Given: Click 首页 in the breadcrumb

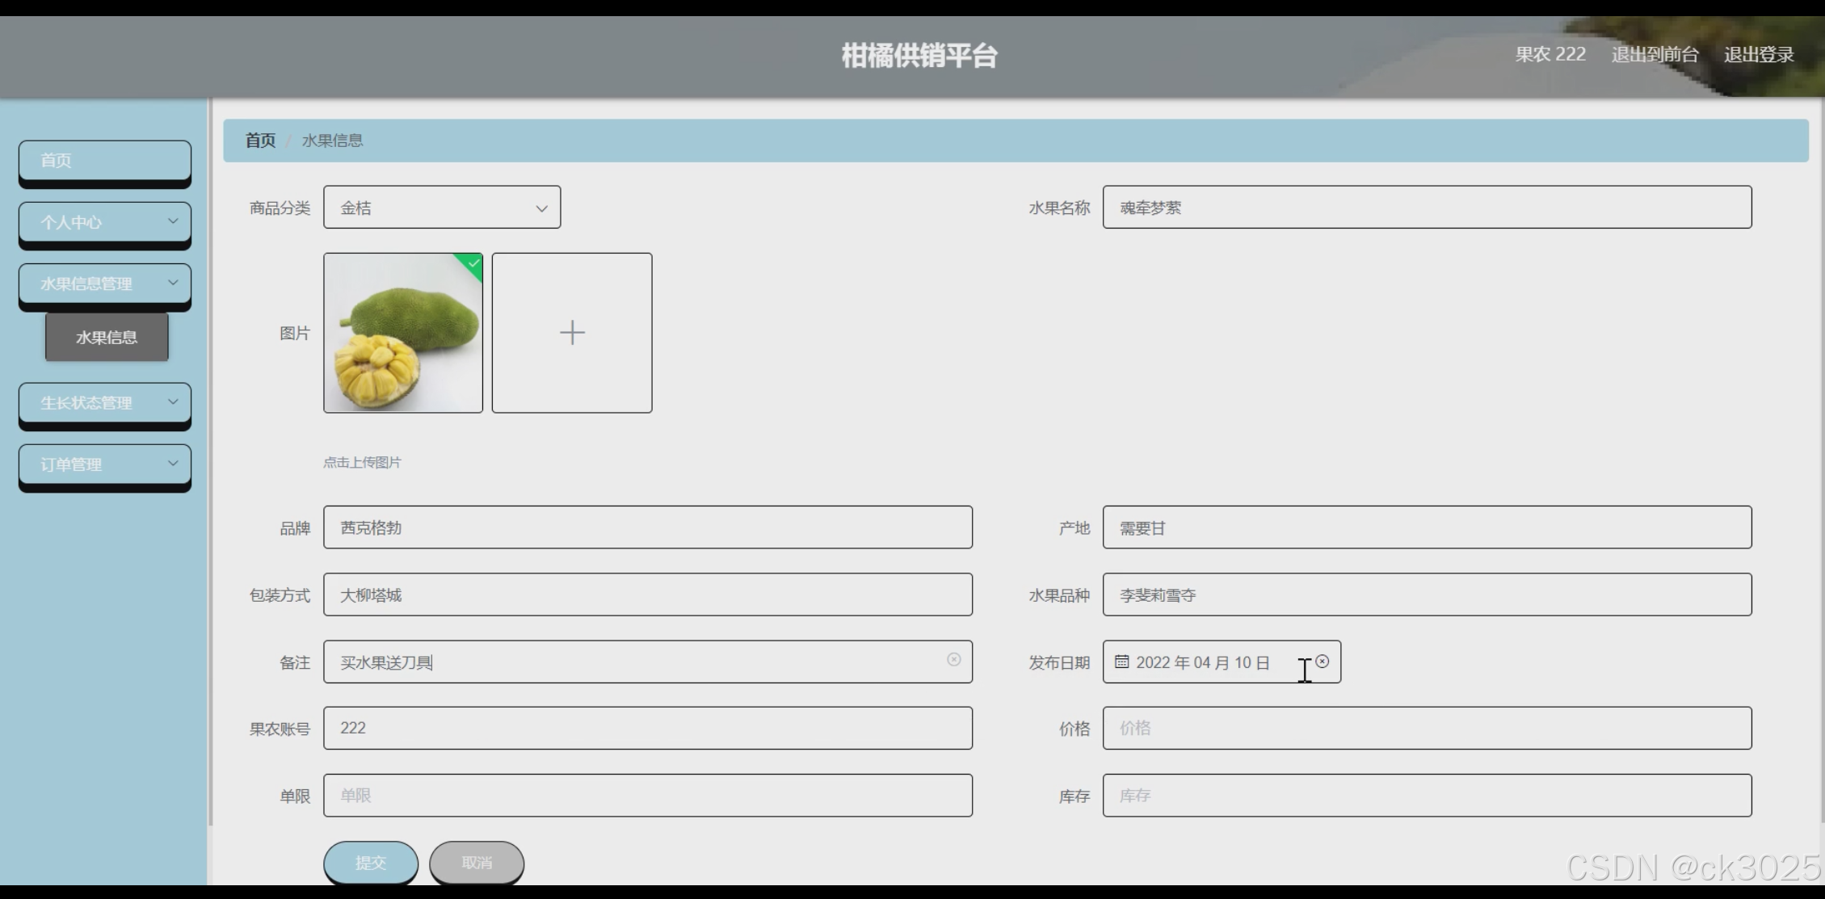Looking at the screenshot, I should point(260,141).
